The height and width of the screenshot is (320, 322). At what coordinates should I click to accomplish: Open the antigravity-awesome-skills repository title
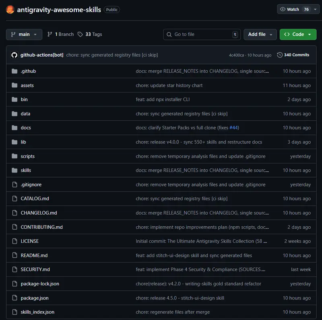coord(59,10)
